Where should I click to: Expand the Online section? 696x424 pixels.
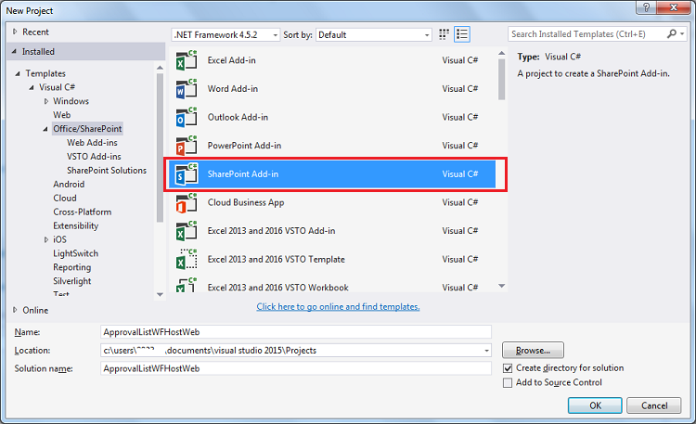tap(15, 310)
